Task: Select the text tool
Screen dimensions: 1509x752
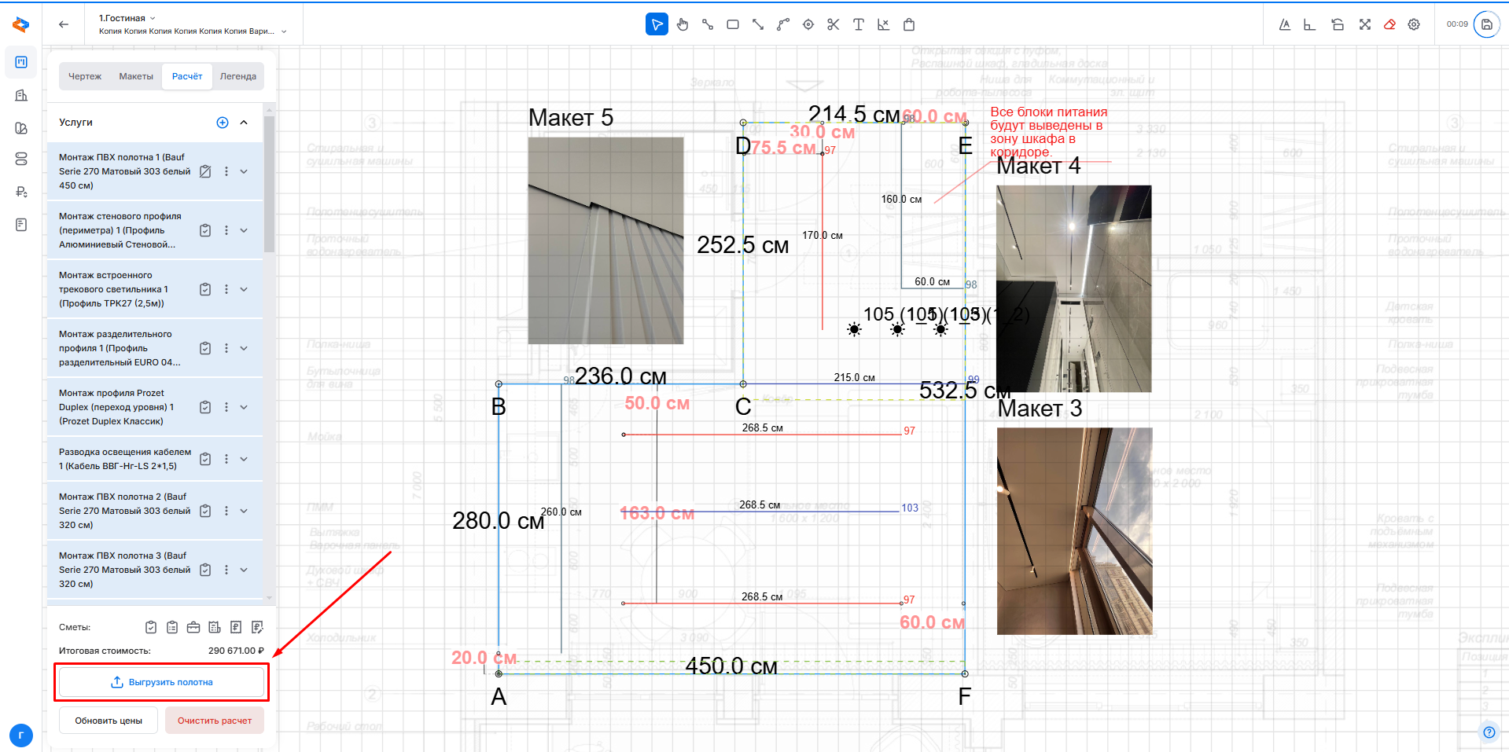Action: tap(858, 24)
